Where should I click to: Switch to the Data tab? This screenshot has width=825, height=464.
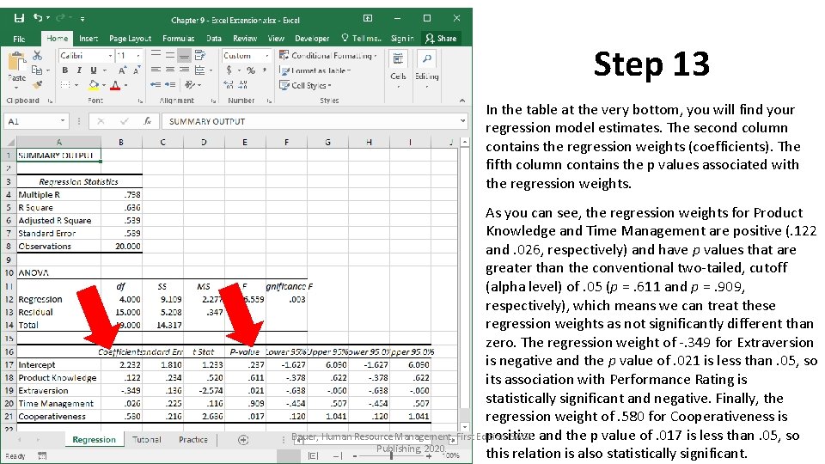pyautogui.click(x=214, y=39)
